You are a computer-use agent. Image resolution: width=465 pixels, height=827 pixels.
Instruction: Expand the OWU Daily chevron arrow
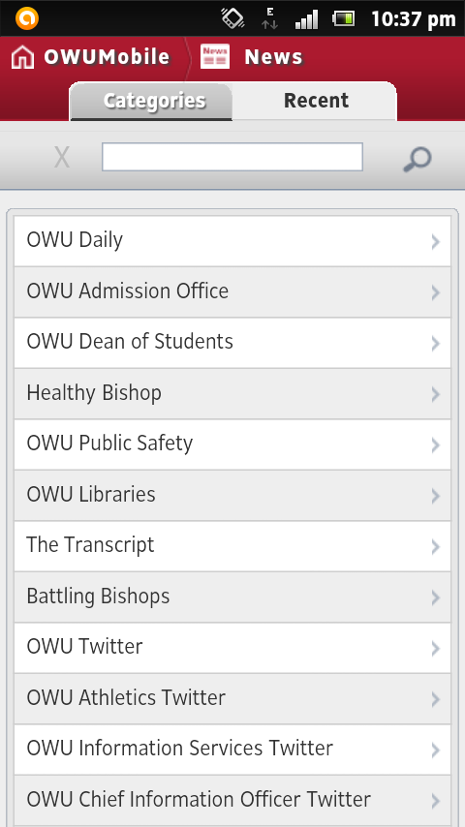tap(435, 241)
